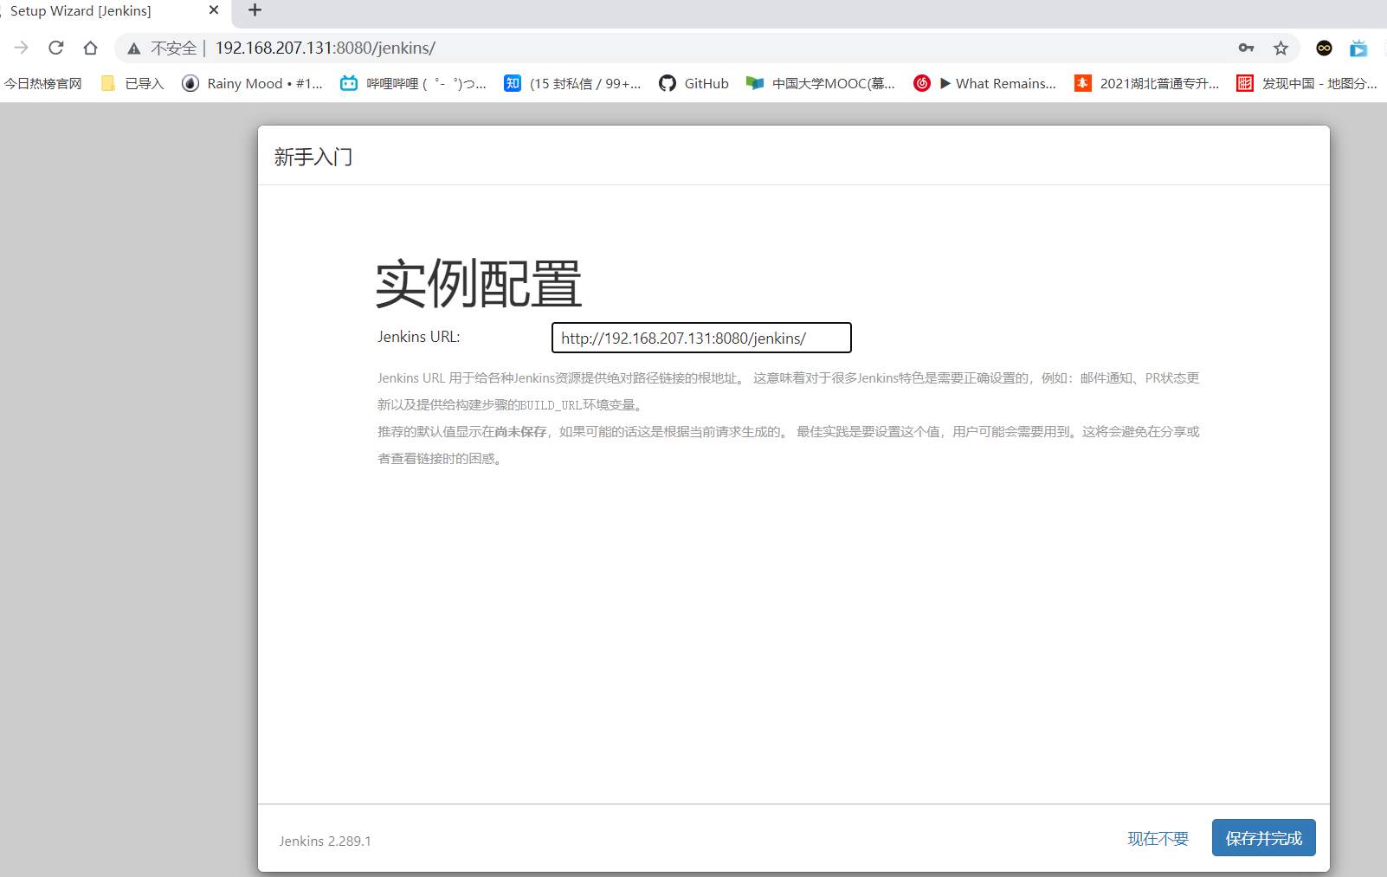
Task: Open the Rainy Mood bookmark
Action: tap(252, 83)
